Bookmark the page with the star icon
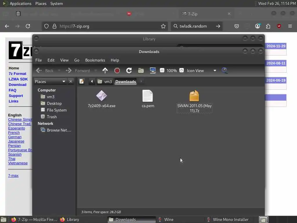The height and width of the screenshot is (223, 297). click(163, 26)
